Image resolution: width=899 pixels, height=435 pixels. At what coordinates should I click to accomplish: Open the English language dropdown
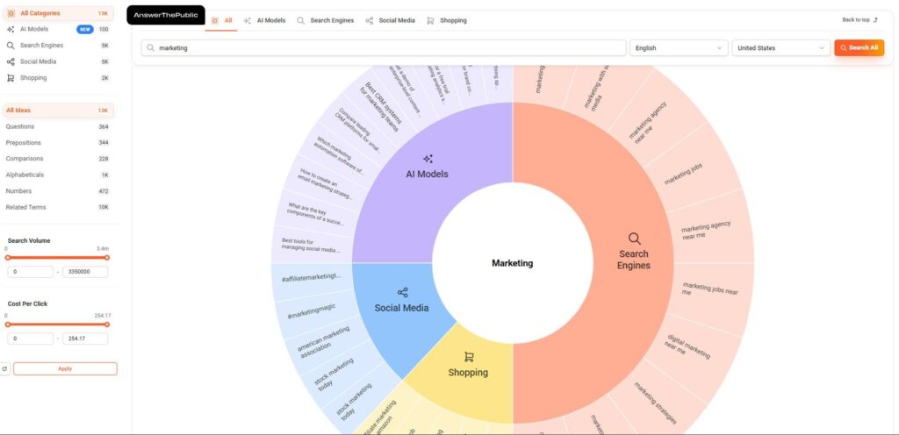[679, 48]
